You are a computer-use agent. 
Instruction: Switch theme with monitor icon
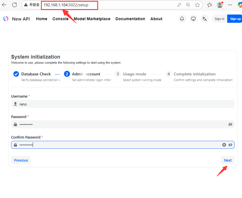coord(193,19)
